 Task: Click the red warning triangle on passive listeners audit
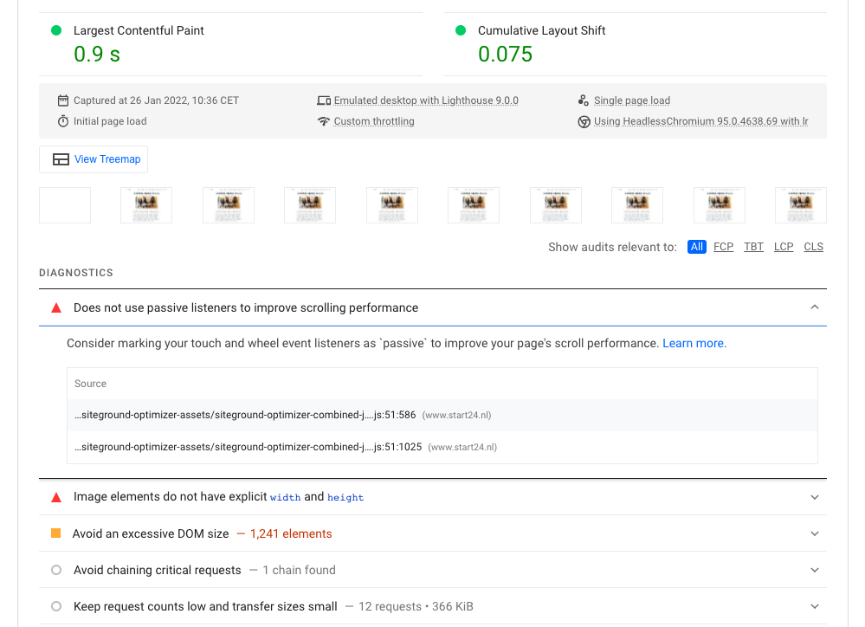coord(56,307)
